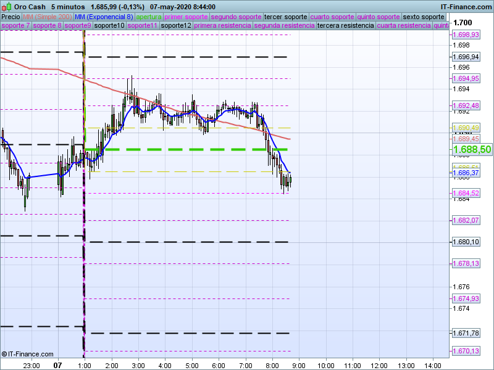Screen dimensions: 494x370
Task: Select the MM (Exponencial 8) label
Action: pos(108,17)
